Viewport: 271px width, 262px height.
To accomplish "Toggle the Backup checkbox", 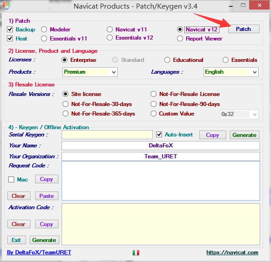I will click(10, 29).
